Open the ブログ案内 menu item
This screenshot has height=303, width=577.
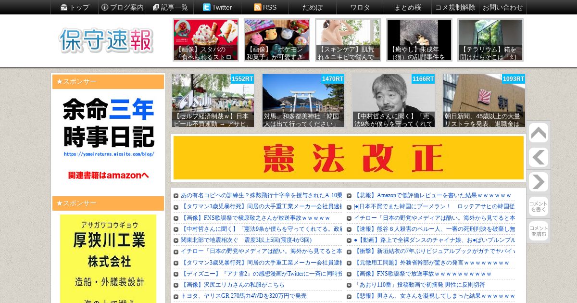[122, 7]
